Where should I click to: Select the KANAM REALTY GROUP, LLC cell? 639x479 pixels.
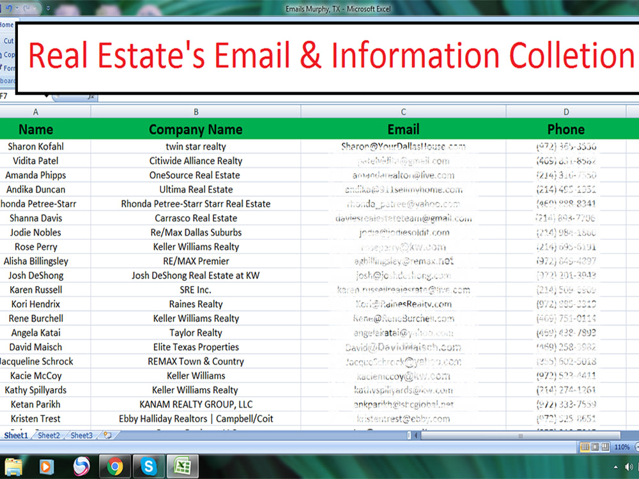pos(196,404)
